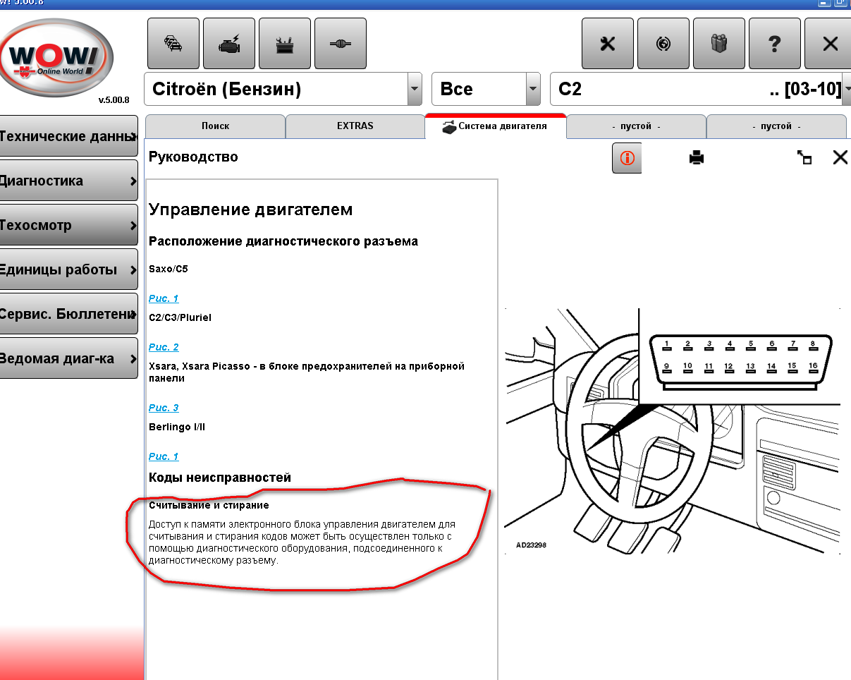Click the gift box icon button
This screenshot has height=680, width=851.
(x=718, y=44)
